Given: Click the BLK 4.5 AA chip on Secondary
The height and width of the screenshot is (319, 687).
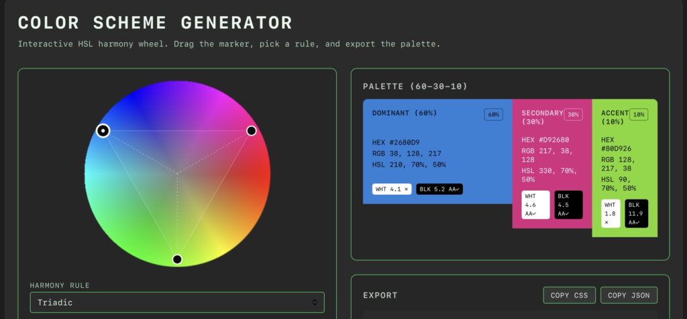Looking at the screenshot, I should tap(568, 204).
